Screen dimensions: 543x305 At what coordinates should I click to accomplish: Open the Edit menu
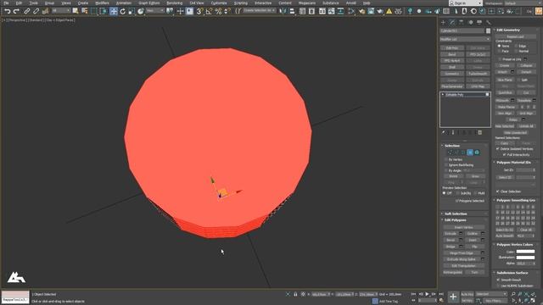19,3
